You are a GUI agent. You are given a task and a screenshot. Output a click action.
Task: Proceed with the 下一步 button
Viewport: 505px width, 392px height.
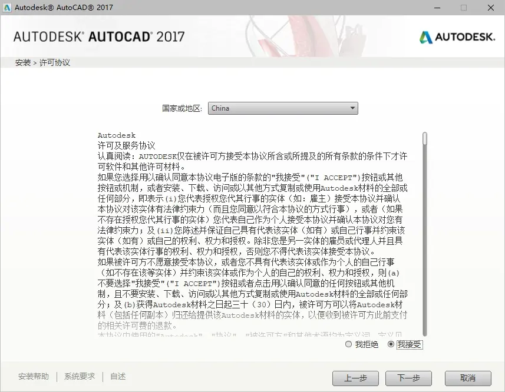(x=408, y=378)
